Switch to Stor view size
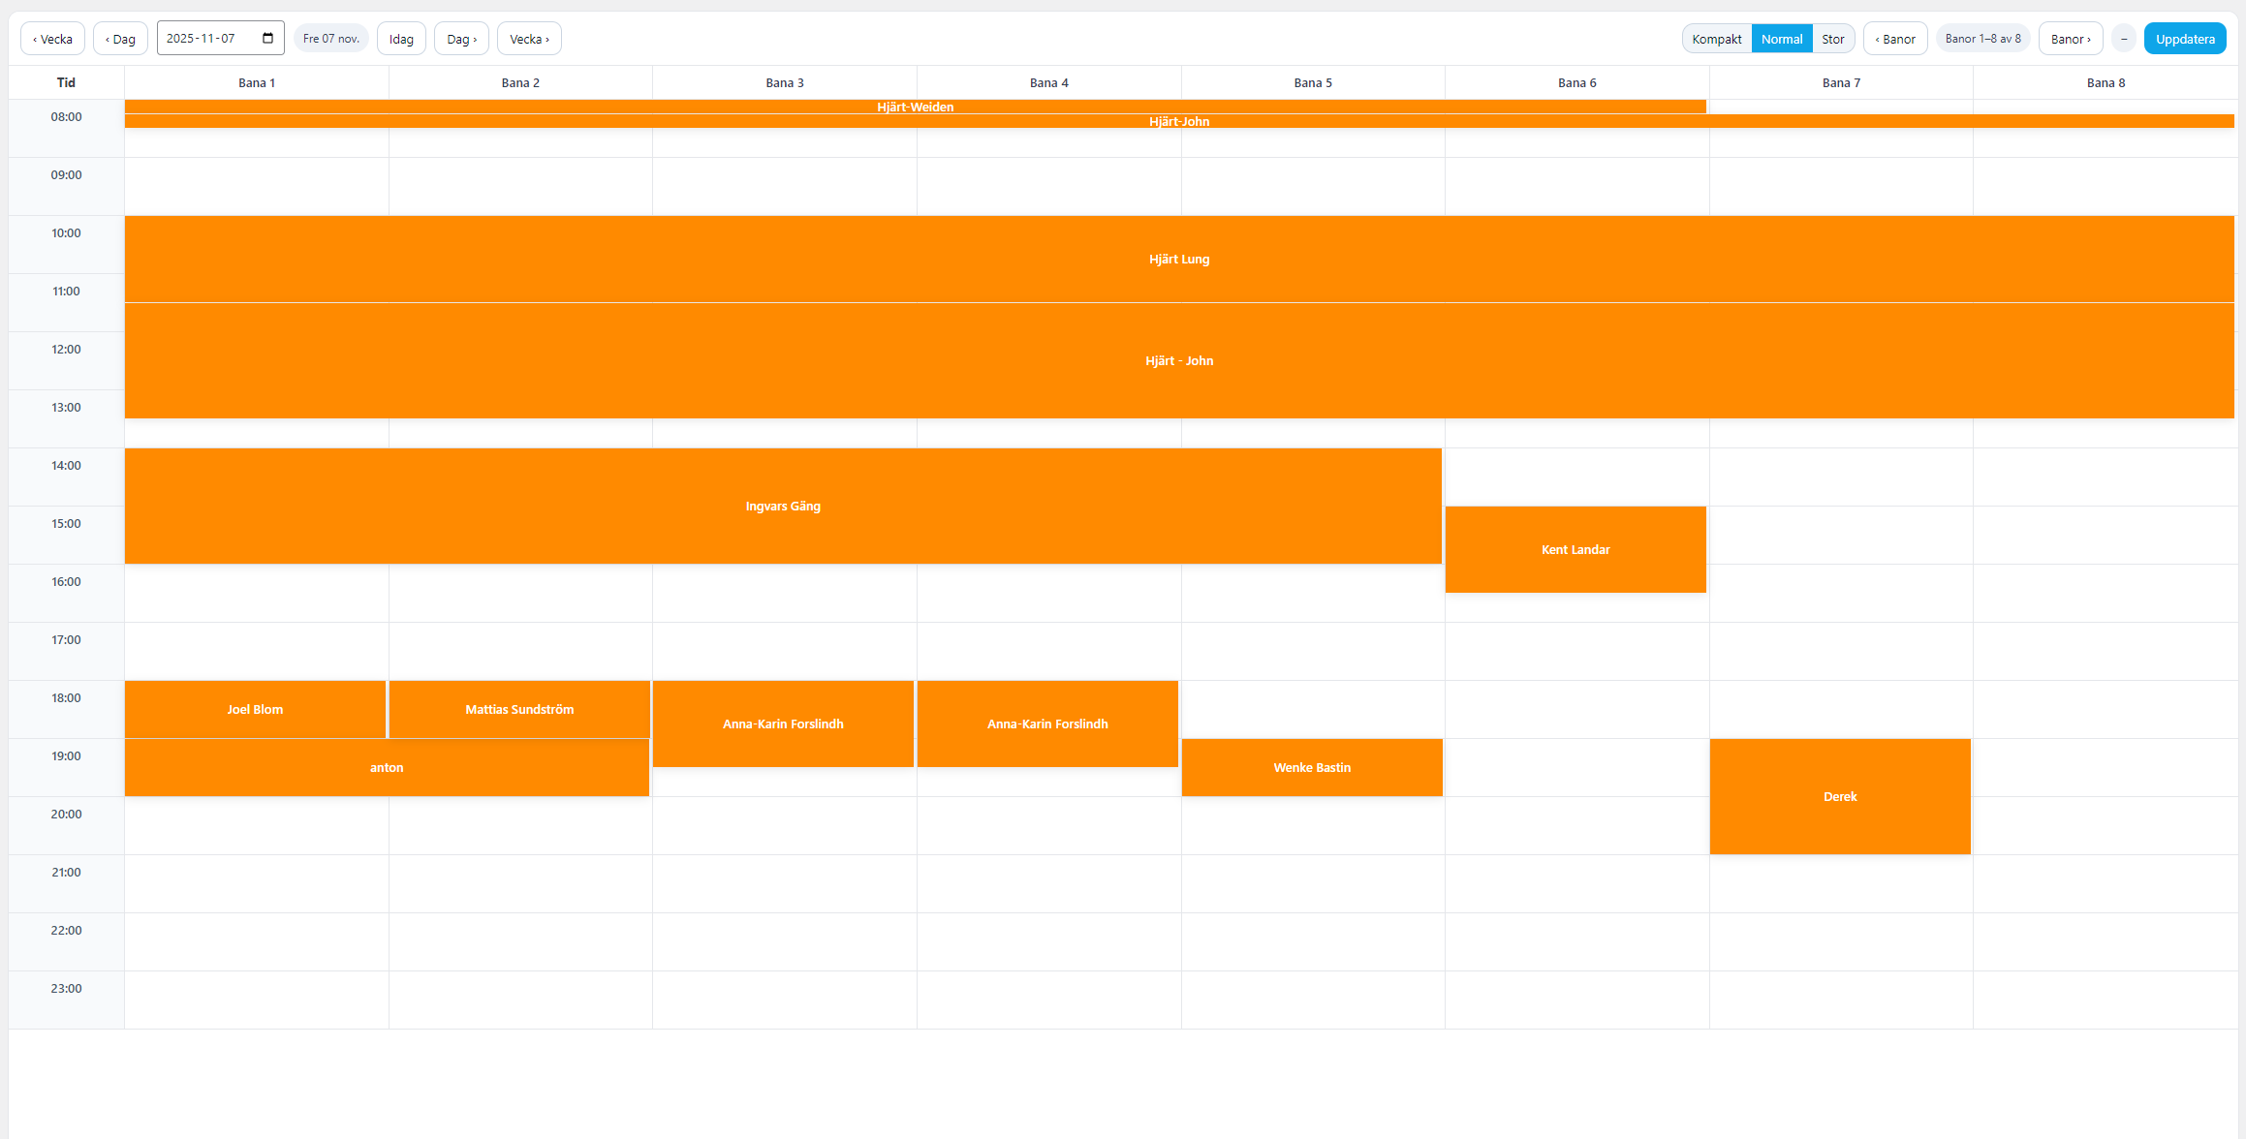 coord(1832,39)
